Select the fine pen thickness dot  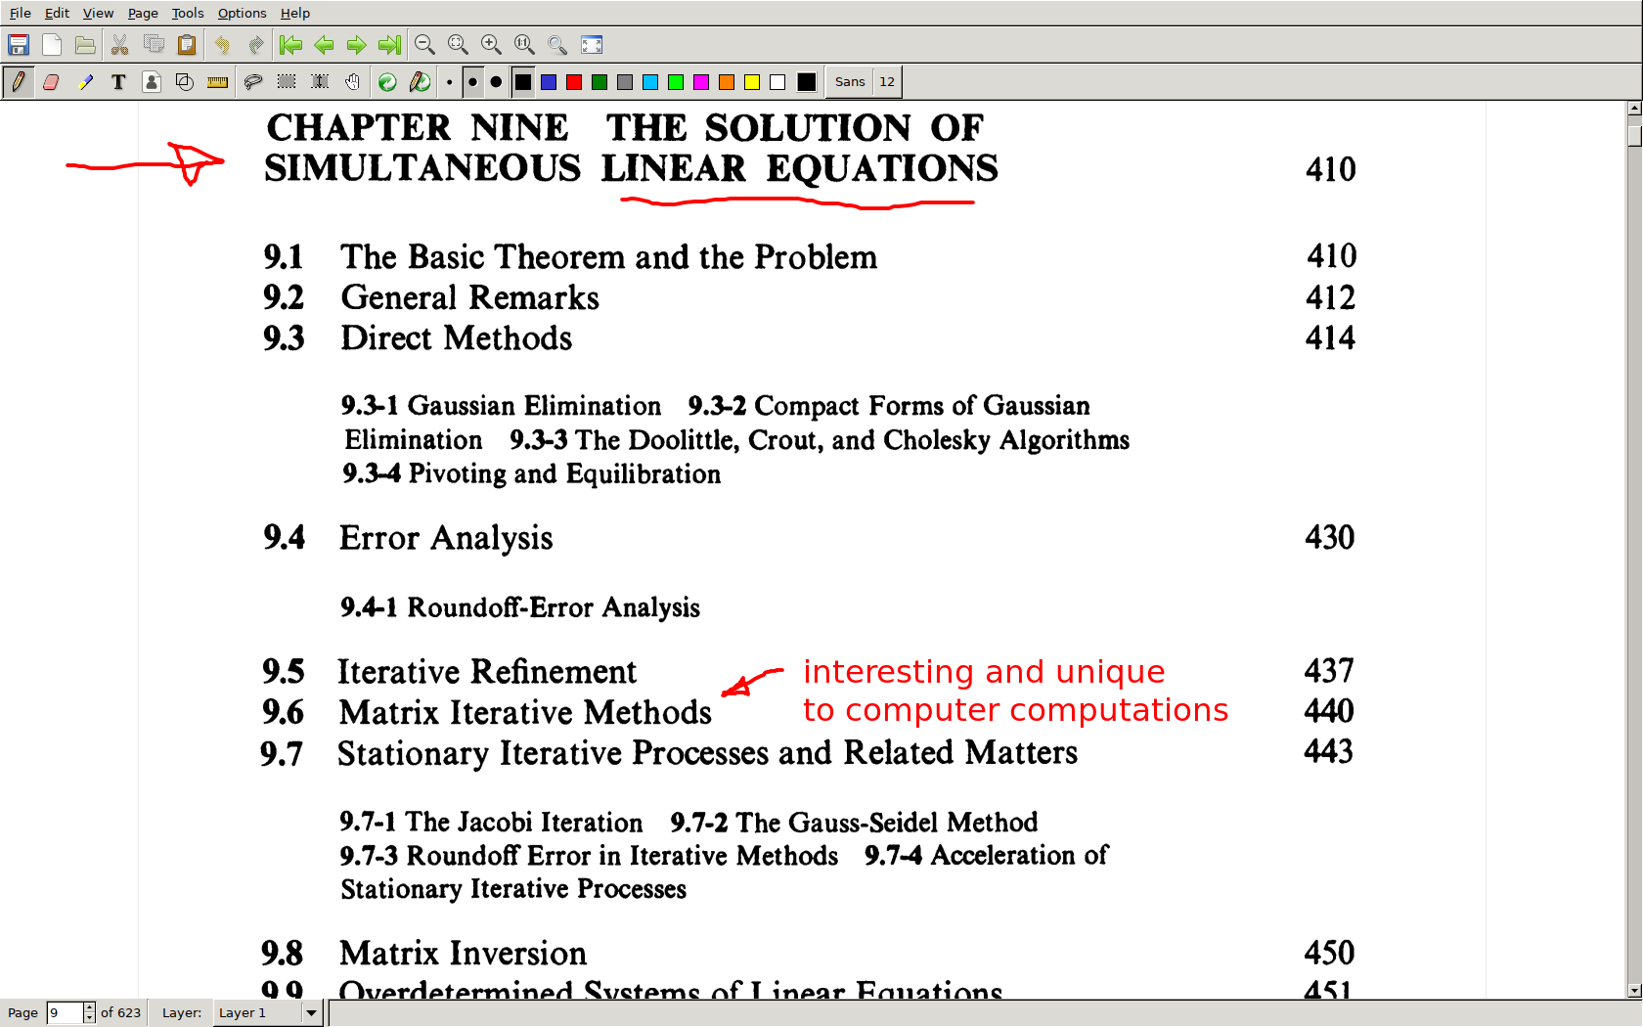(449, 82)
